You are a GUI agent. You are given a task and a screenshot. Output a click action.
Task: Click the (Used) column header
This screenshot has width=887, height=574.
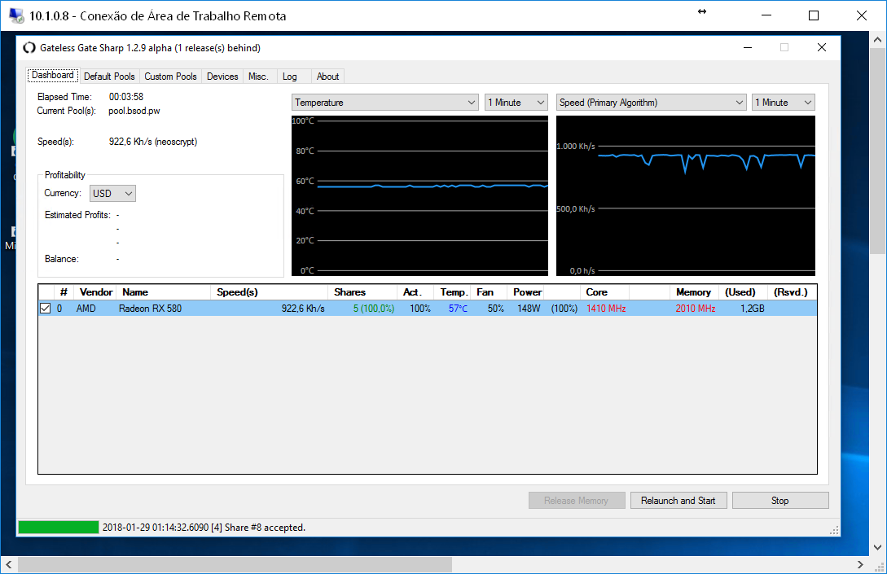coord(743,292)
